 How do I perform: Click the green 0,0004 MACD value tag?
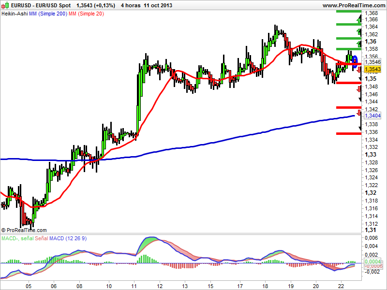(x=372, y=261)
